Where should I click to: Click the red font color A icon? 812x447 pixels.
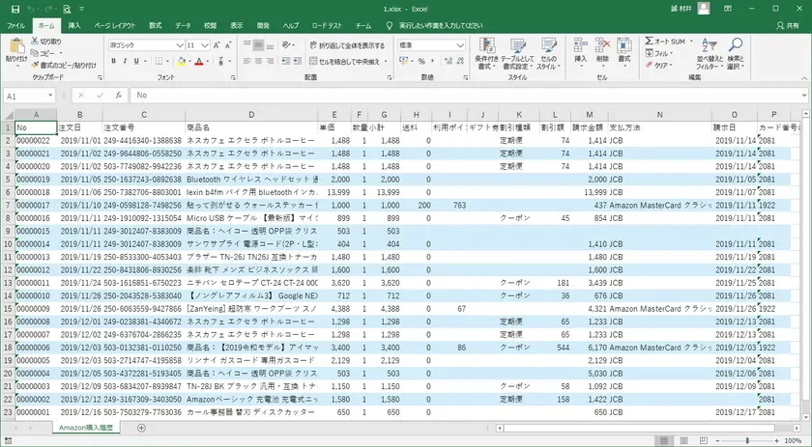click(x=199, y=61)
